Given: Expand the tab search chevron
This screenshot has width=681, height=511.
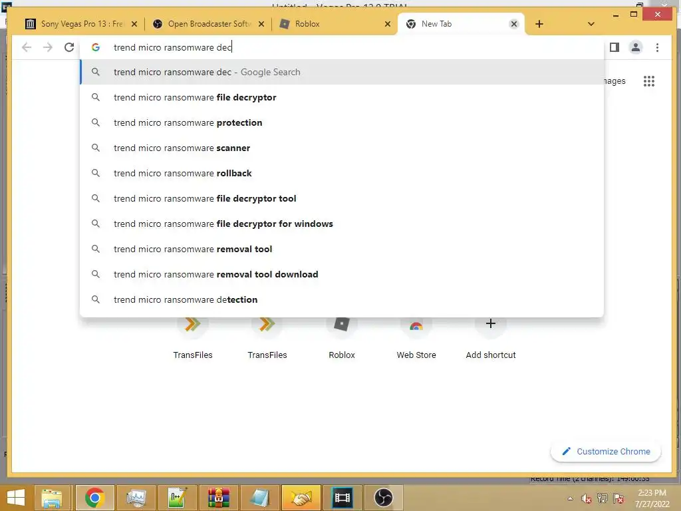Looking at the screenshot, I should [591, 24].
